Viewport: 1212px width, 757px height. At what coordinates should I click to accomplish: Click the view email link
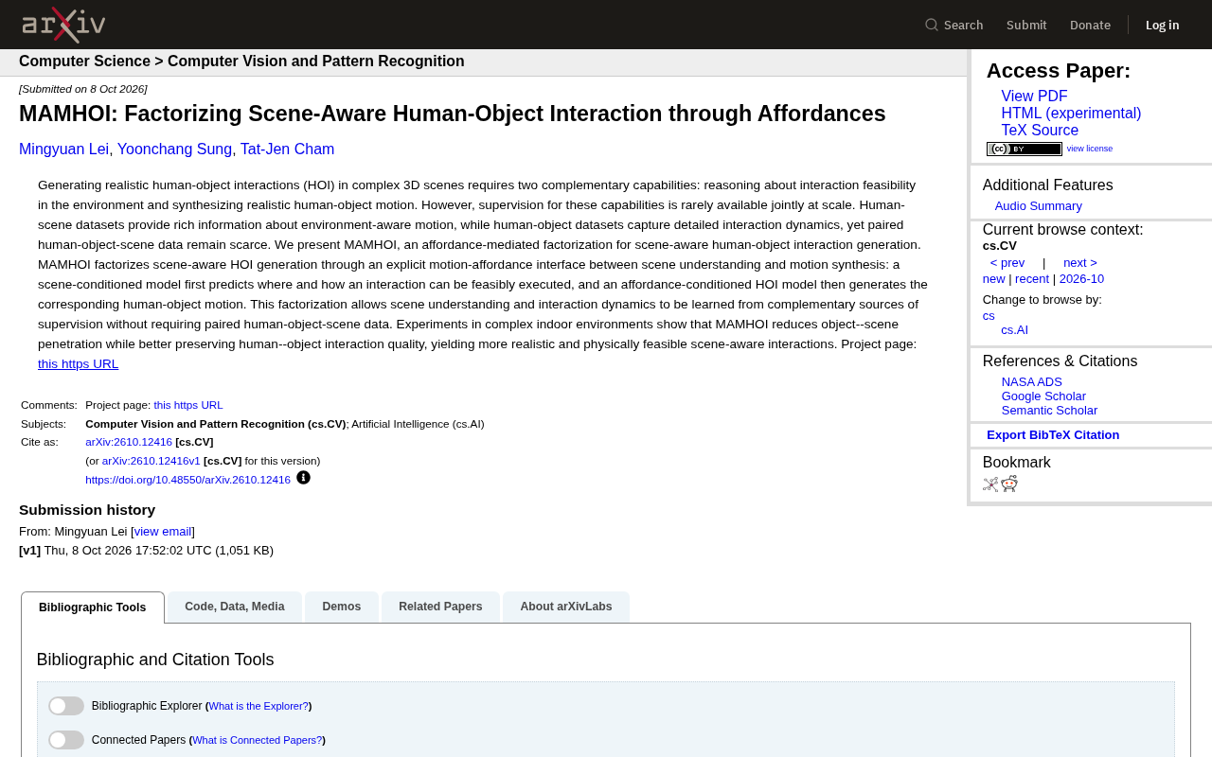click(x=163, y=532)
